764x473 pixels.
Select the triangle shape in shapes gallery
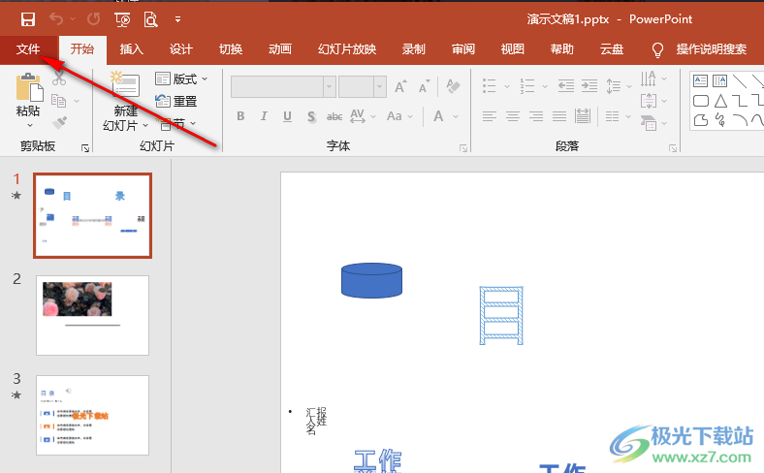click(x=719, y=101)
